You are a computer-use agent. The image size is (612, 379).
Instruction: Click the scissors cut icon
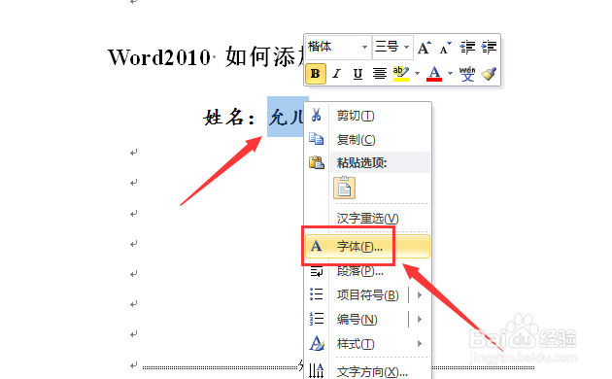[x=316, y=115]
